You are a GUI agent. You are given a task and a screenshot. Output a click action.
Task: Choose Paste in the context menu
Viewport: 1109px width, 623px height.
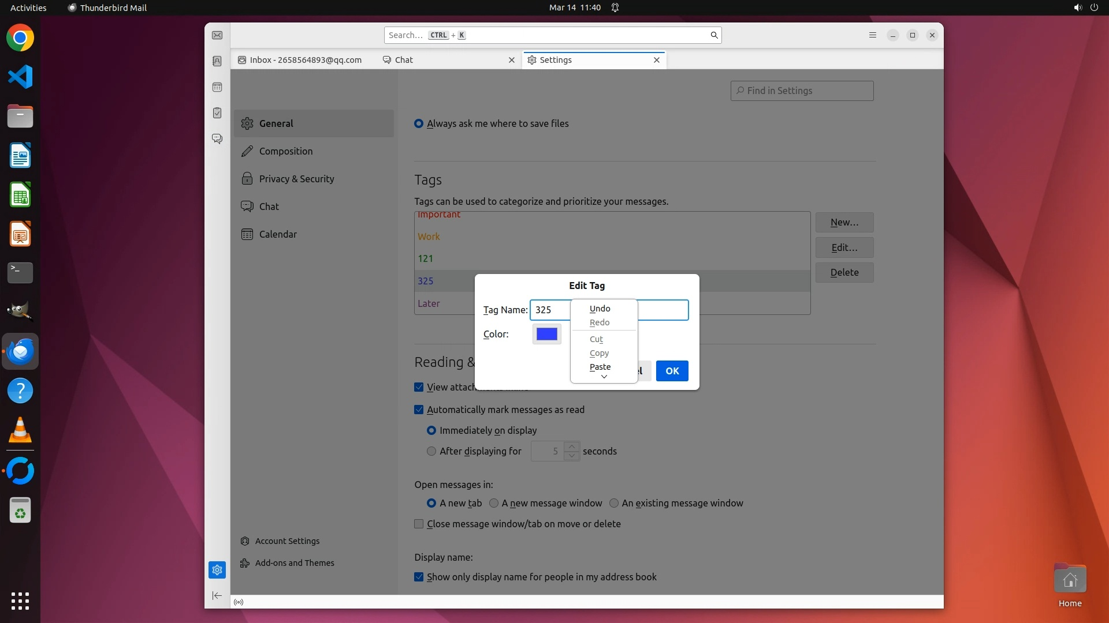tap(600, 367)
